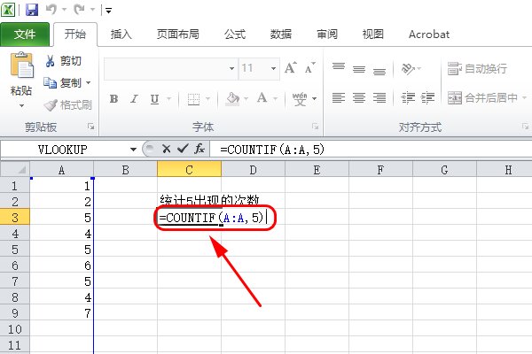
Task: Click the Decrease Font Size icon
Action: point(309,68)
